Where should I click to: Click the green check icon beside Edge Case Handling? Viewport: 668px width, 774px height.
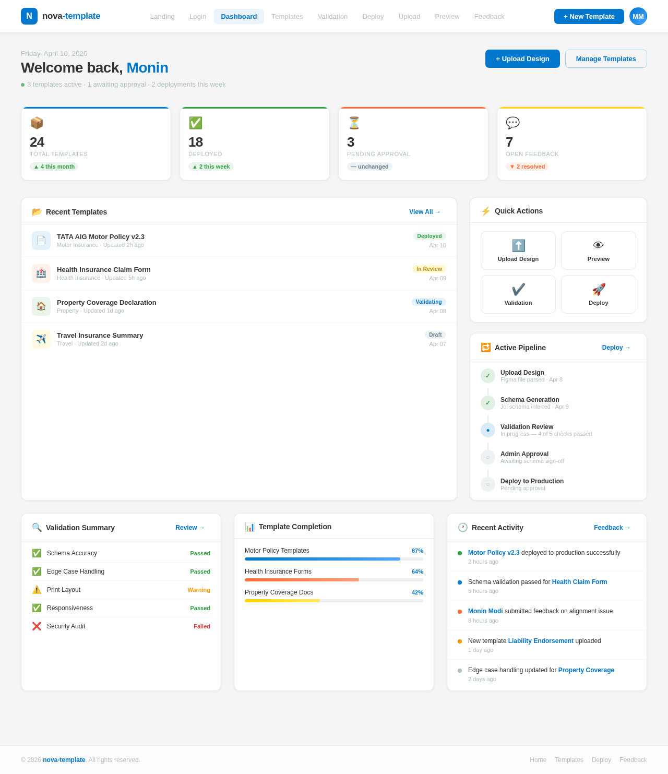tap(37, 571)
